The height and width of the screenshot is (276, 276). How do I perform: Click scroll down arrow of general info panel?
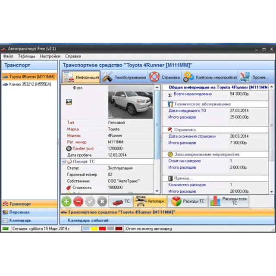(x=272, y=191)
